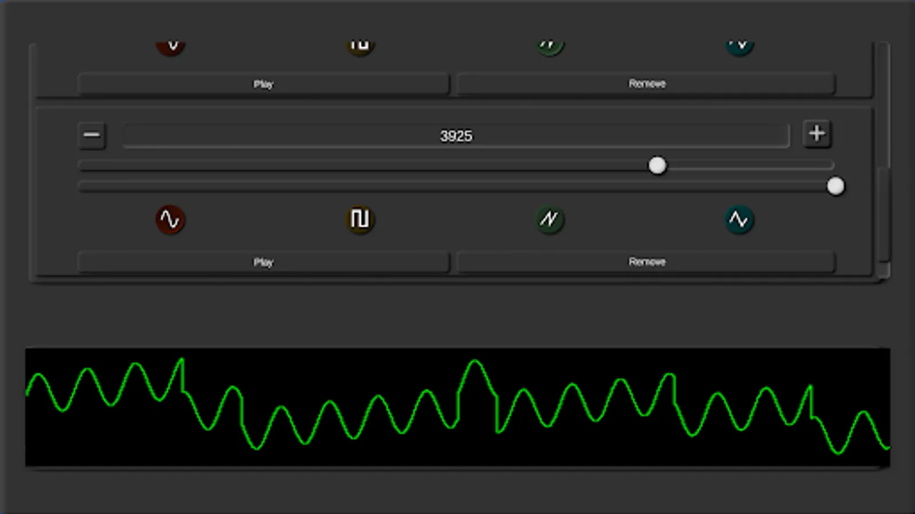Image resolution: width=915 pixels, height=514 pixels.
Task: Click the fine-tune slider handle at the right
Action: [x=836, y=185]
